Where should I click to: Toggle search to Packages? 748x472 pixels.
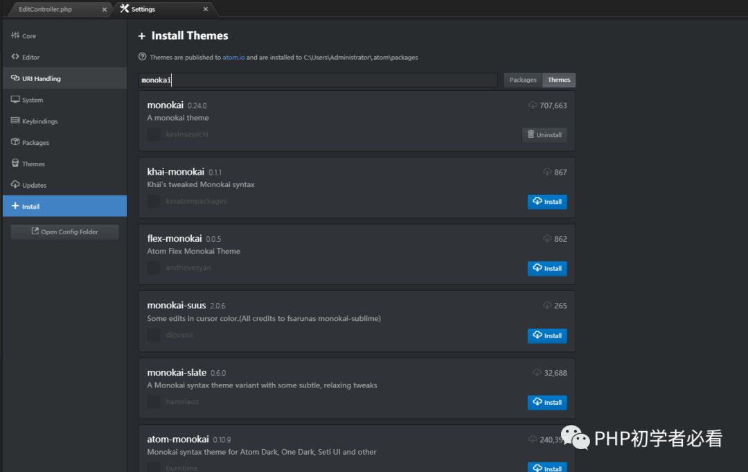coord(523,80)
